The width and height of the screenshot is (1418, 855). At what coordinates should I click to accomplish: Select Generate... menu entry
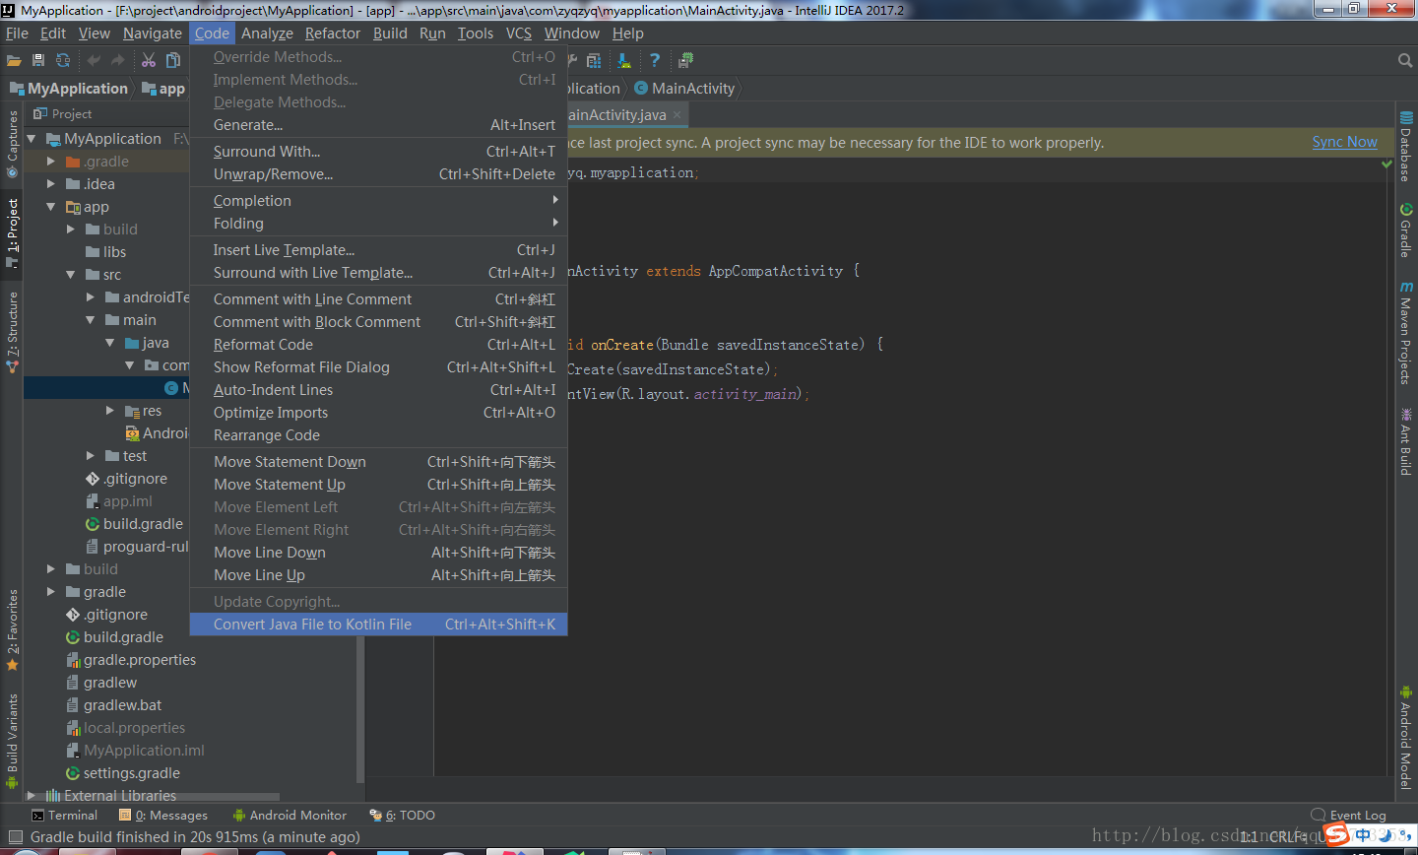[378, 125]
